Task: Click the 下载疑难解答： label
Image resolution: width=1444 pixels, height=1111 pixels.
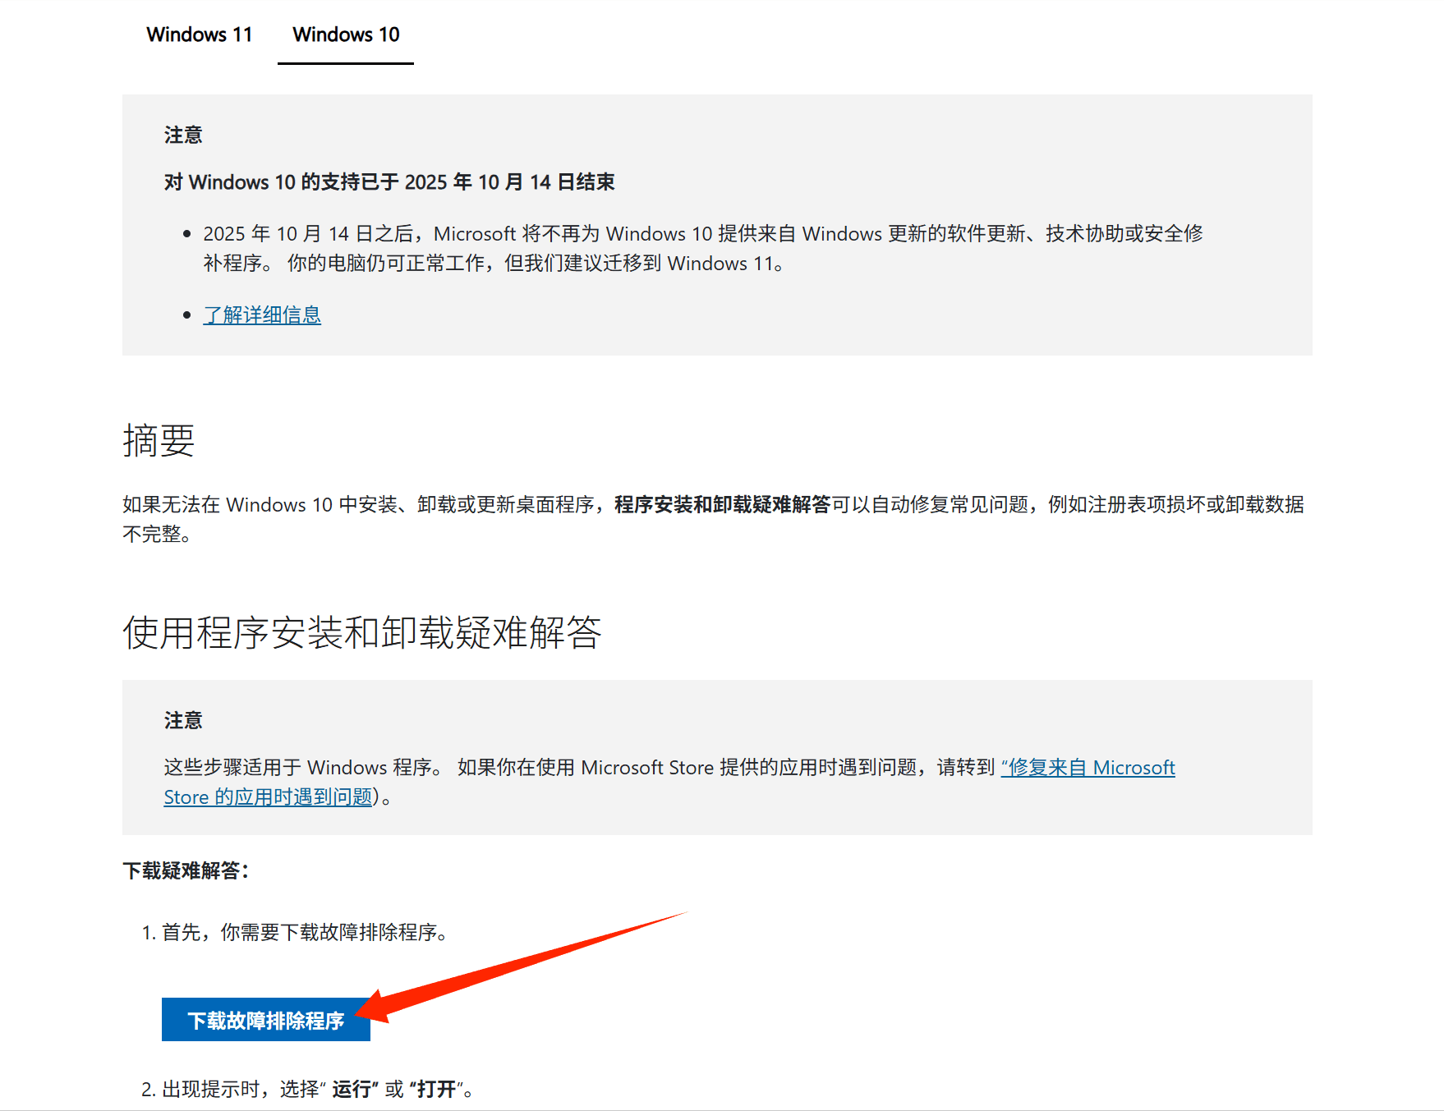Action: (x=186, y=870)
